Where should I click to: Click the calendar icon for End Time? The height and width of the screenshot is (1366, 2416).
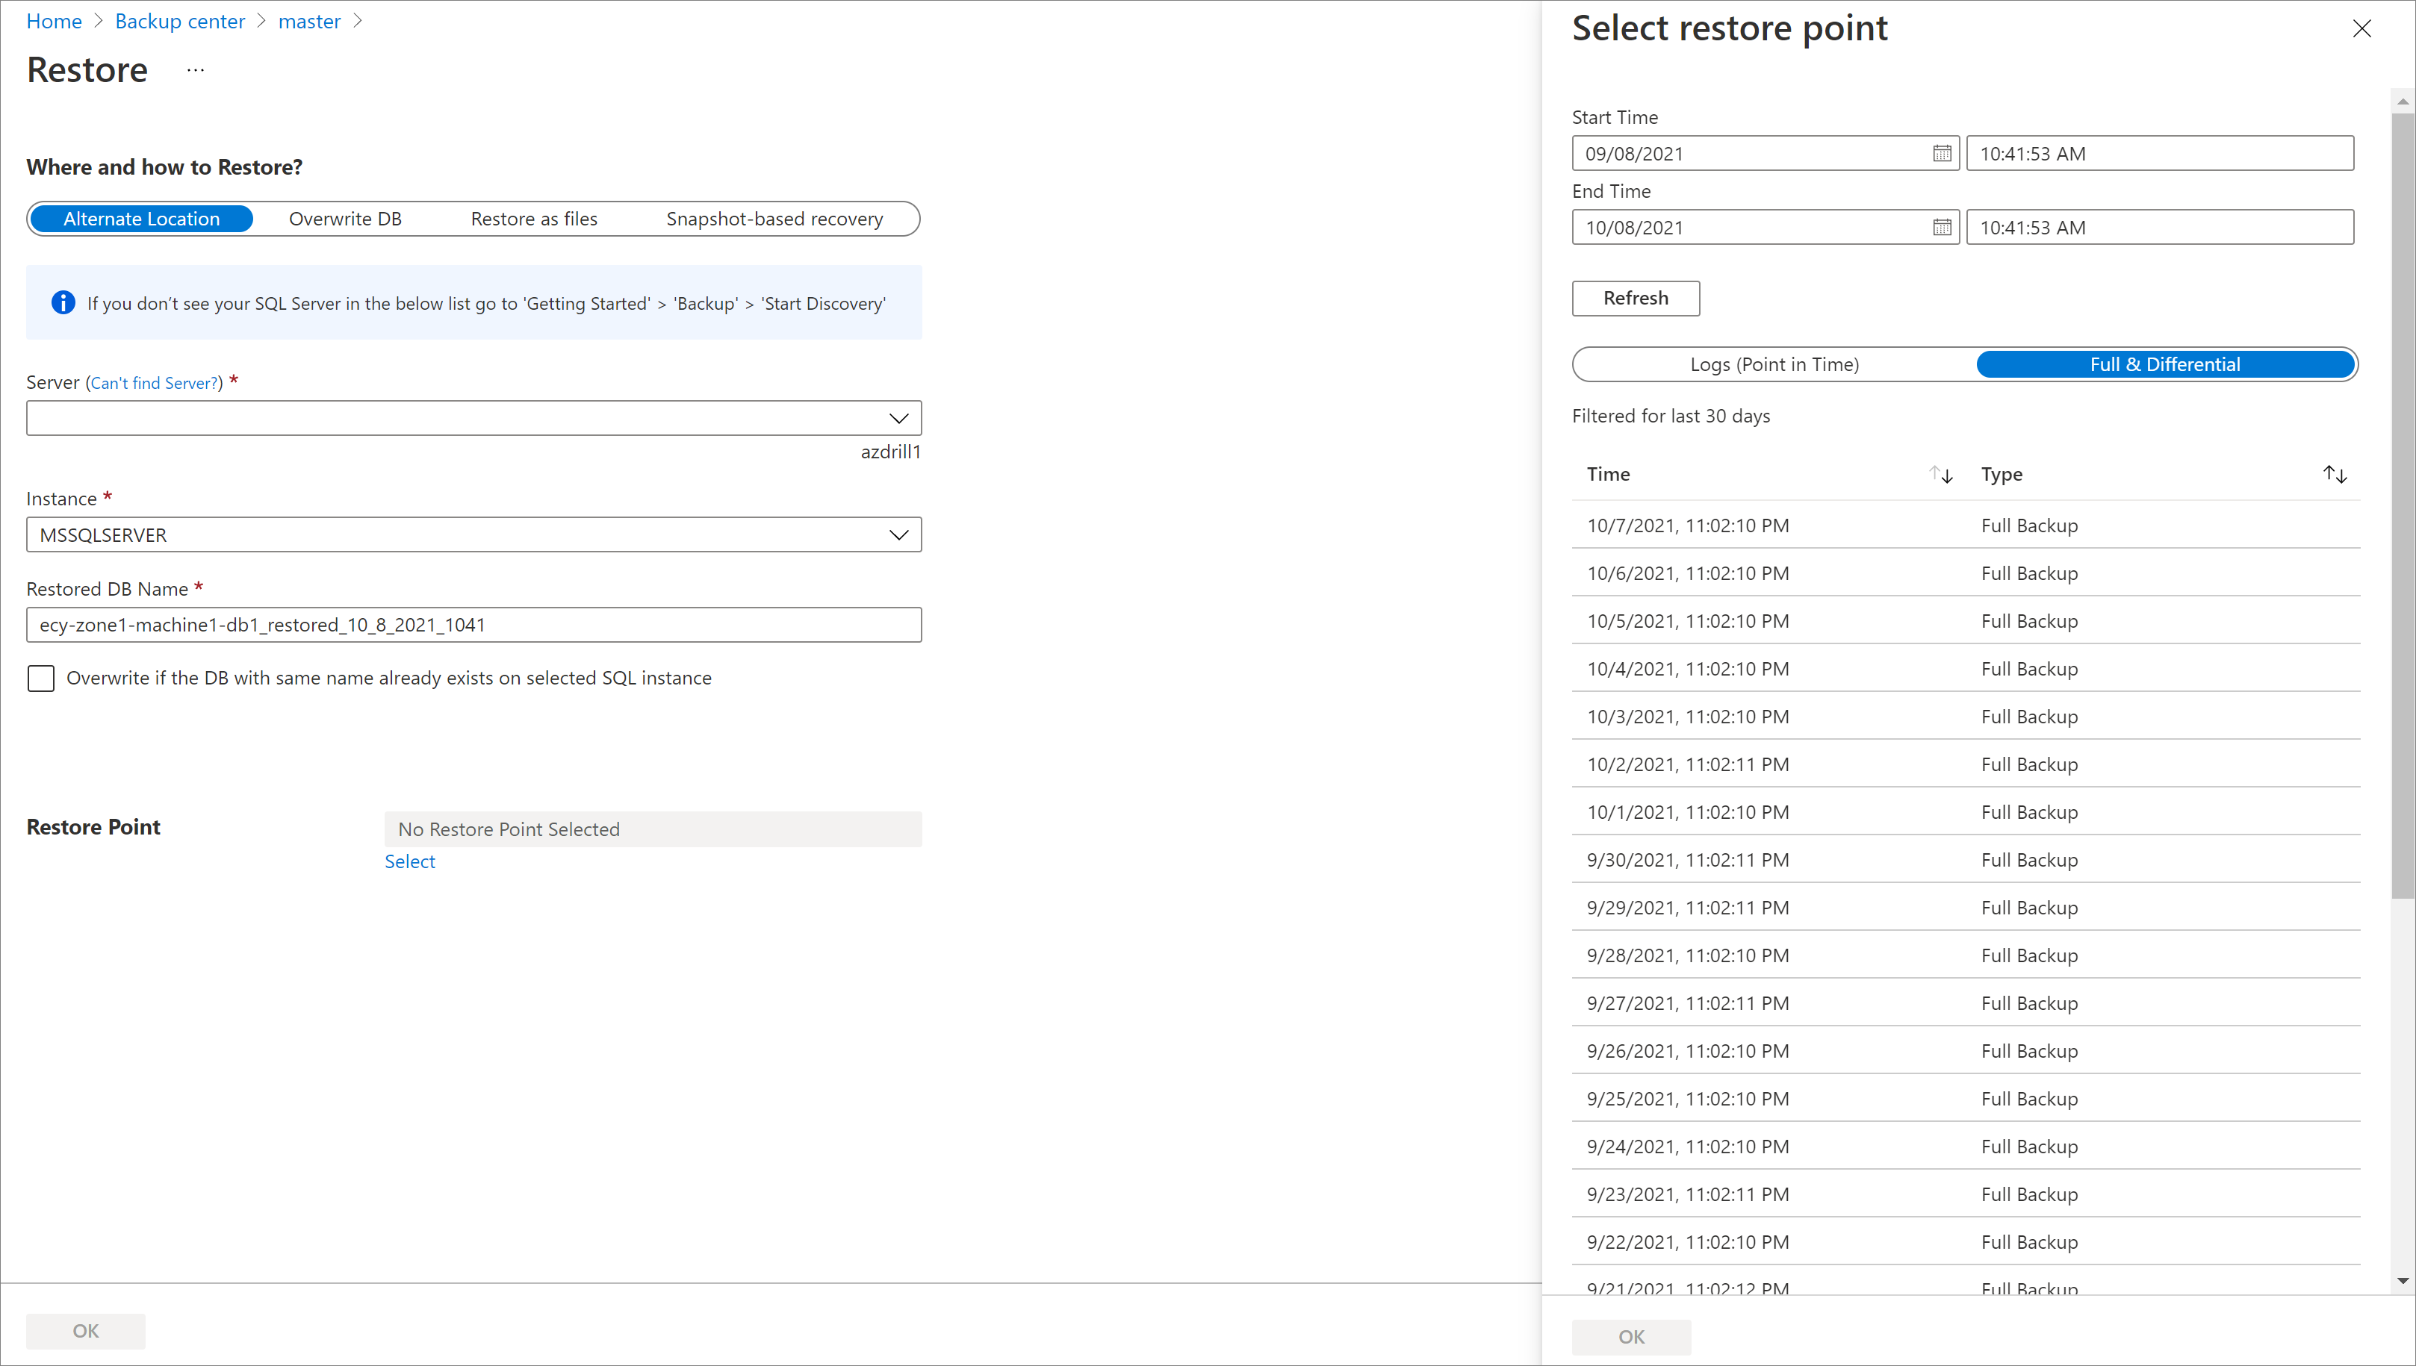[1942, 227]
